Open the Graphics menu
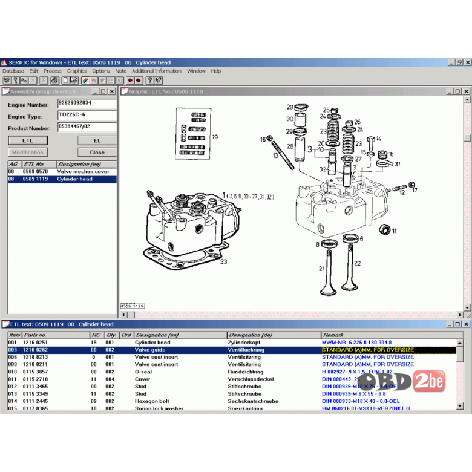 pyautogui.click(x=76, y=71)
